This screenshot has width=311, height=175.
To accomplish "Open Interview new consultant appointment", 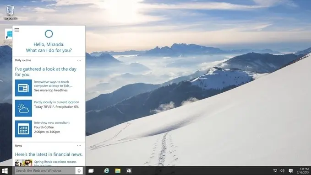I will pyautogui.click(x=52, y=123).
